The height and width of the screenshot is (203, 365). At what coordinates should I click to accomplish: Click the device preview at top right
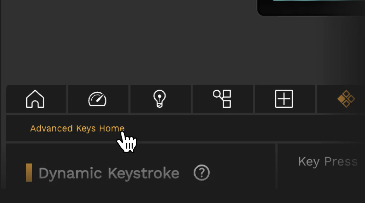pos(311,8)
